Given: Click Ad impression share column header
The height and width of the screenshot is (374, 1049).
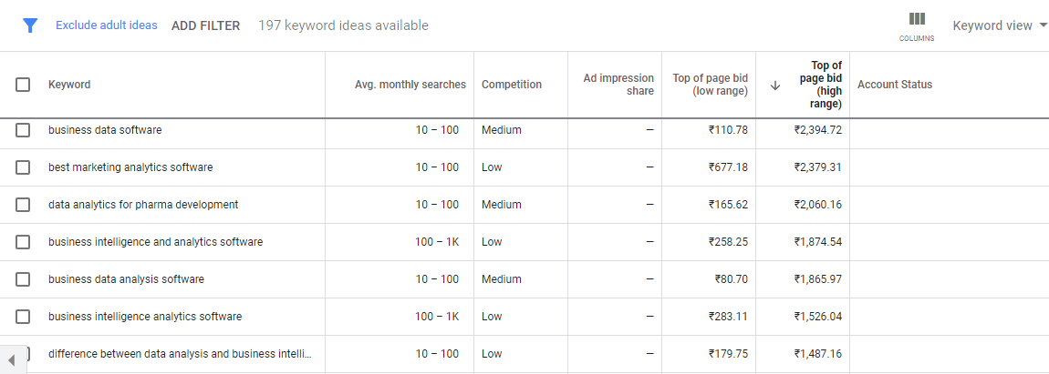Looking at the screenshot, I should pos(618,85).
